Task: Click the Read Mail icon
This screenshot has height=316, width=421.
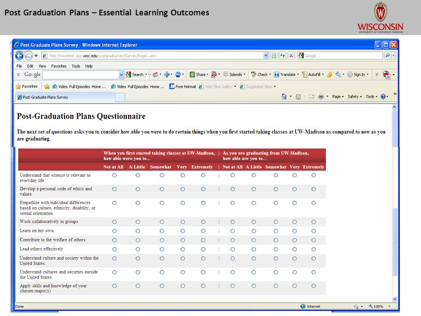Action: coord(311,97)
